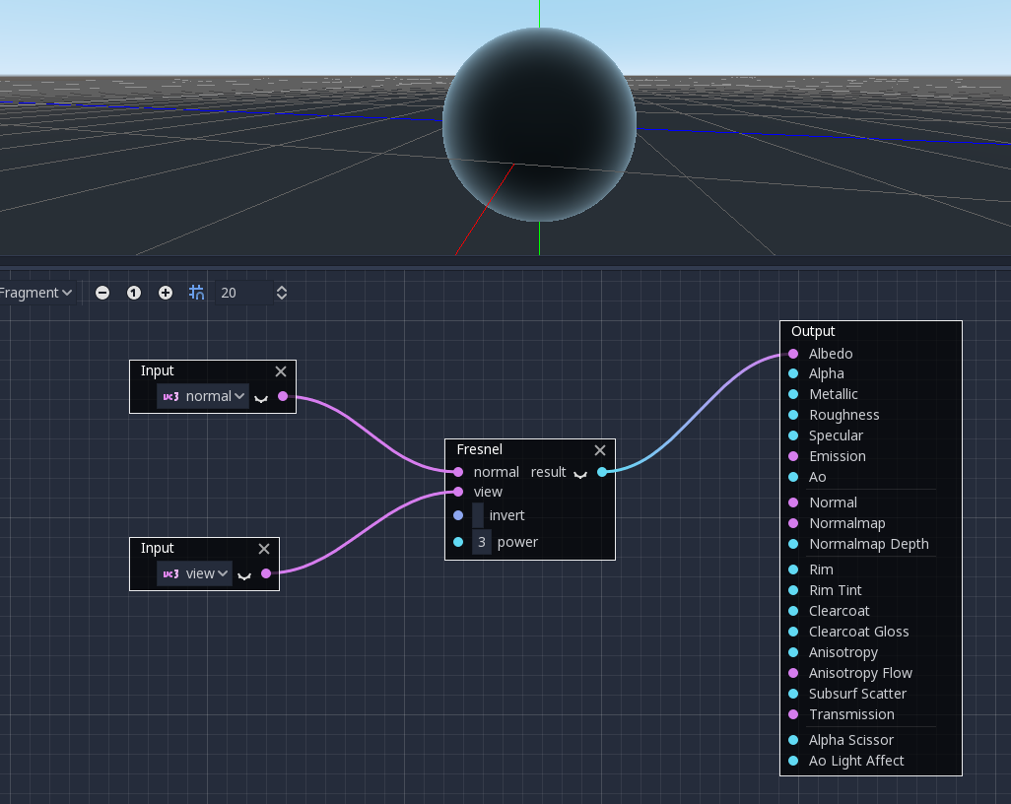This screenshot has height=804, width=1011.
Task: Click the Emission port on Output node
Action: click(793, 456)
